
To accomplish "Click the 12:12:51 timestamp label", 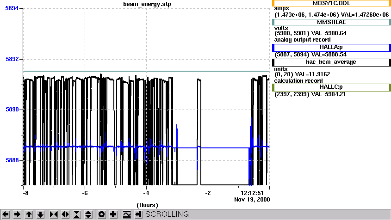I will click(x=252, y=193).
